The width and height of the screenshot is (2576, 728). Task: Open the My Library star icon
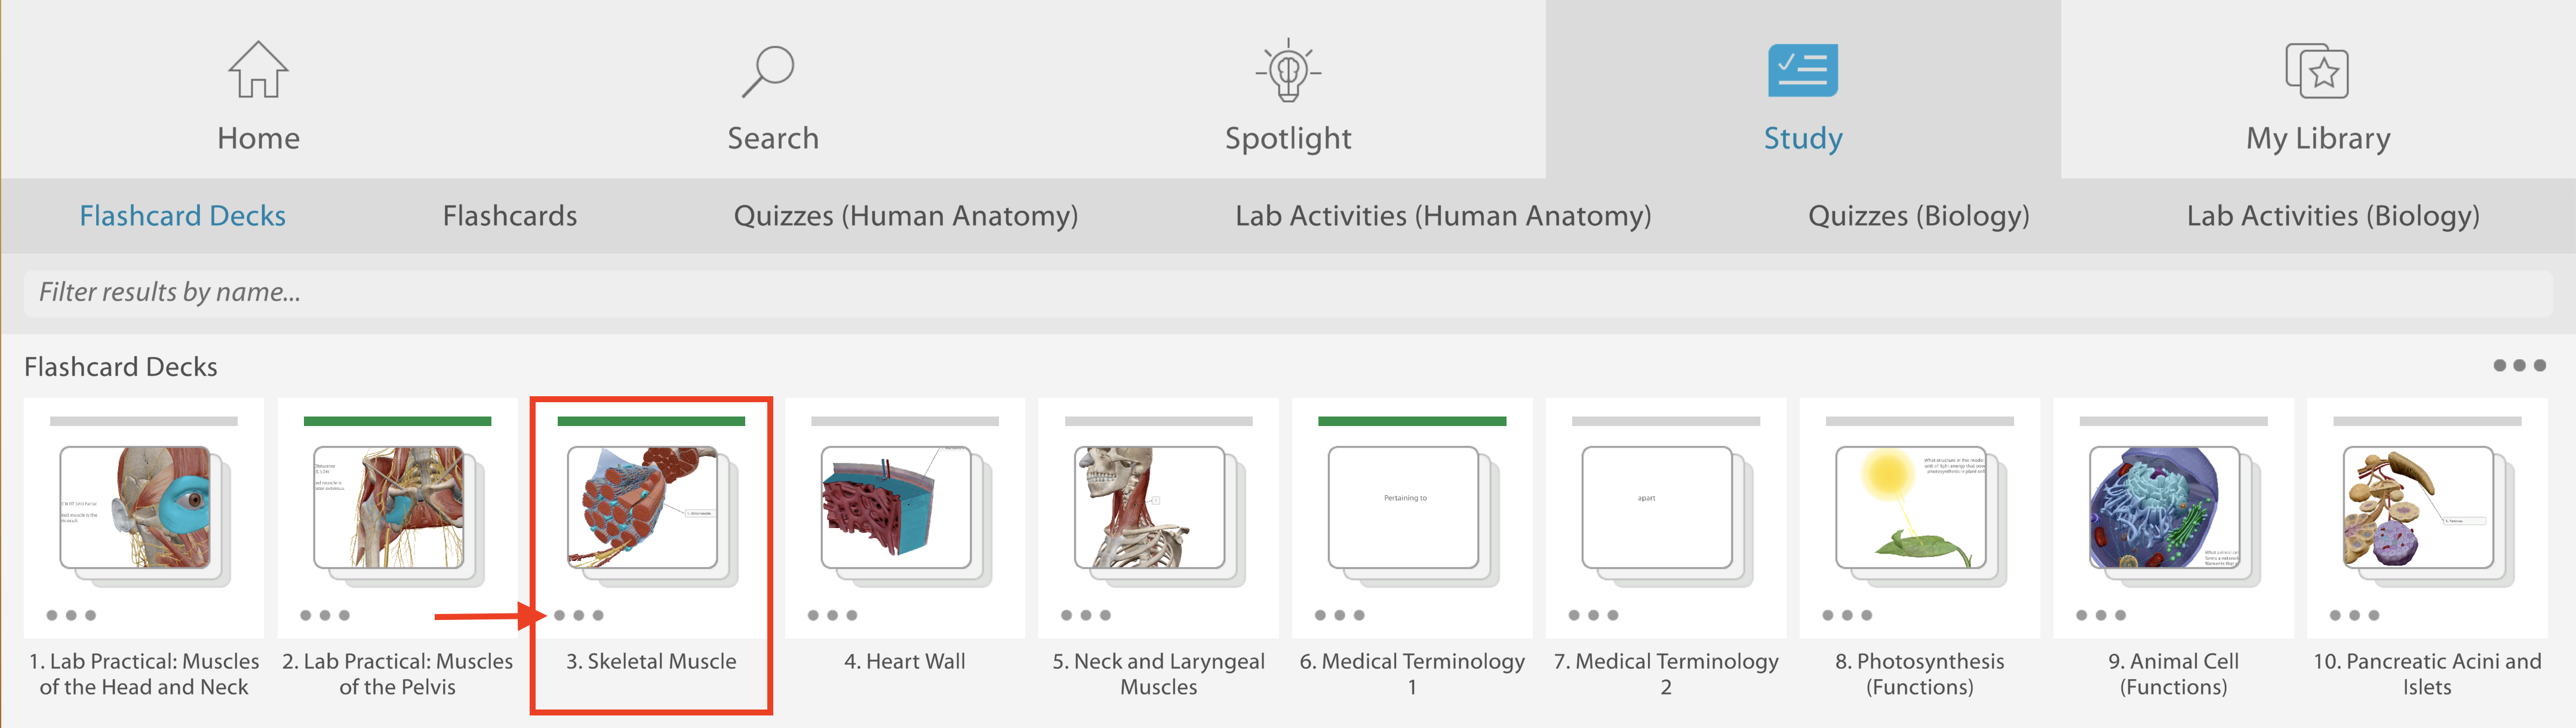[2317, 71]
